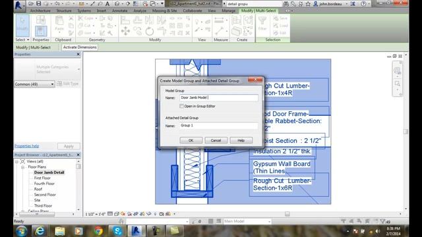Image resolution: width=422 pixels, height=237 pixels.
Task: Collapse the Floor Plans tree node
Action: pyautogui.click(x=22, y=167)
